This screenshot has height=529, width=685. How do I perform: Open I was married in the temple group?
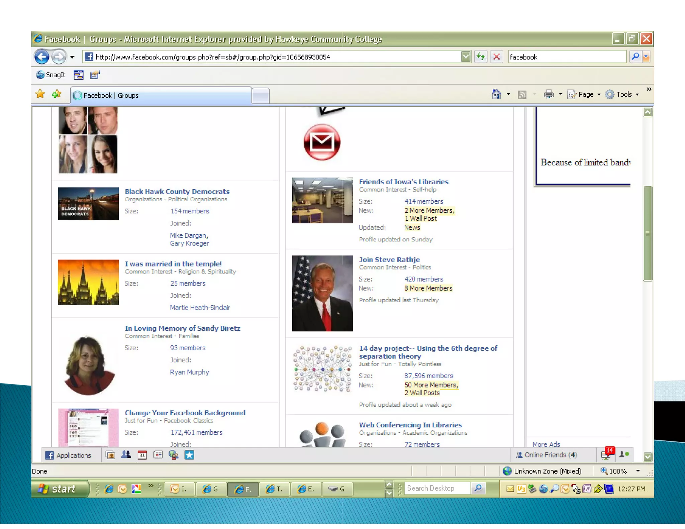point(173,264)
